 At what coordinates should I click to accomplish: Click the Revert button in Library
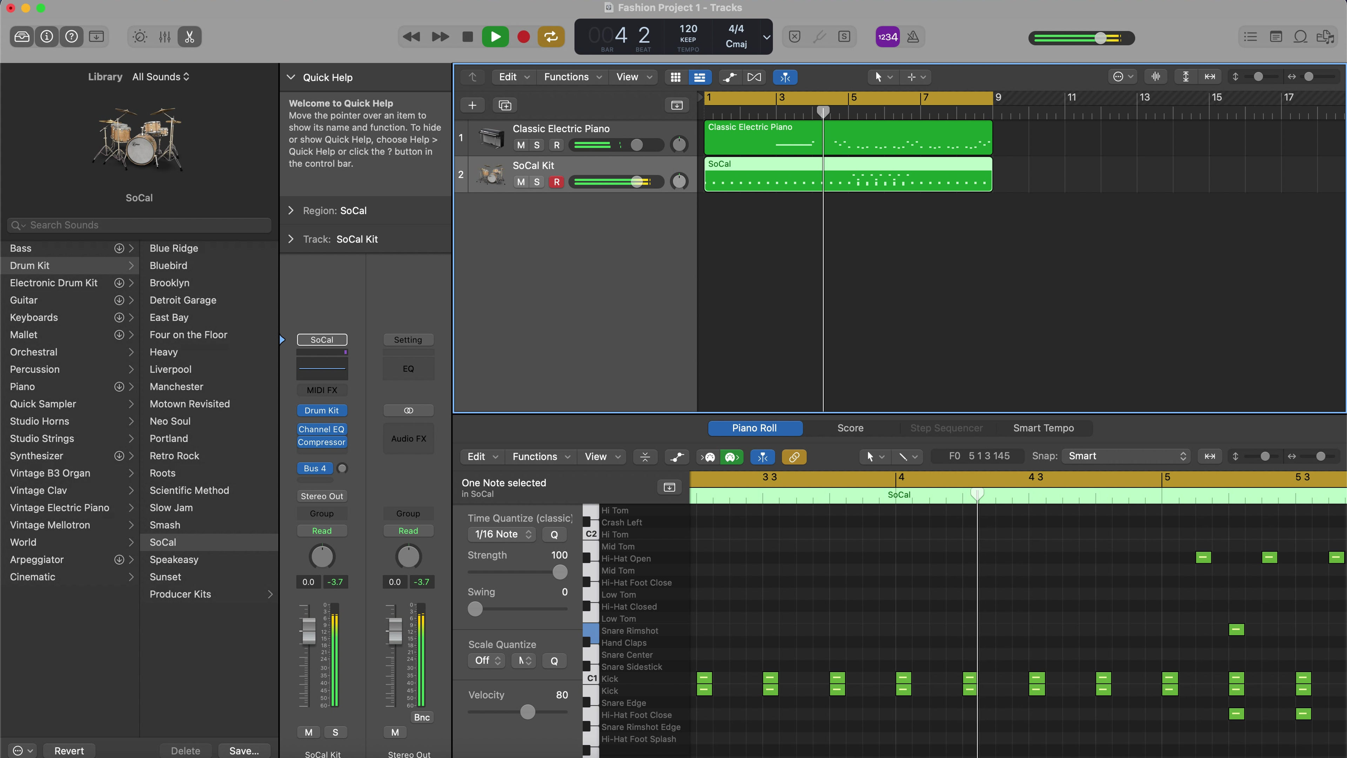click(x=69, y=751)
